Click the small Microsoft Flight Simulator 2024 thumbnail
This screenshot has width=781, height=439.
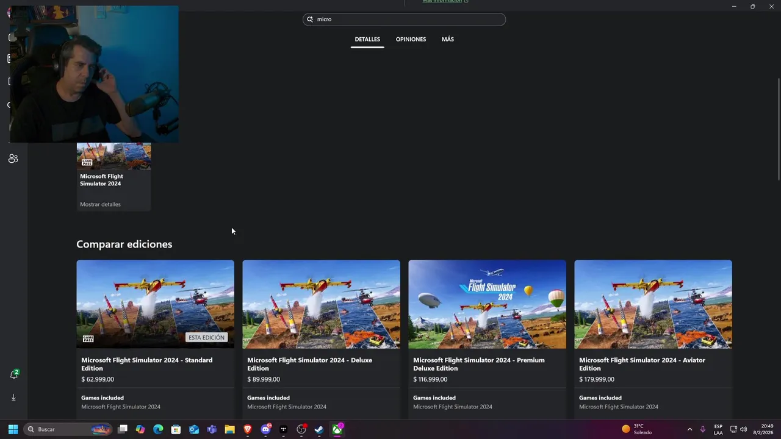113,156
